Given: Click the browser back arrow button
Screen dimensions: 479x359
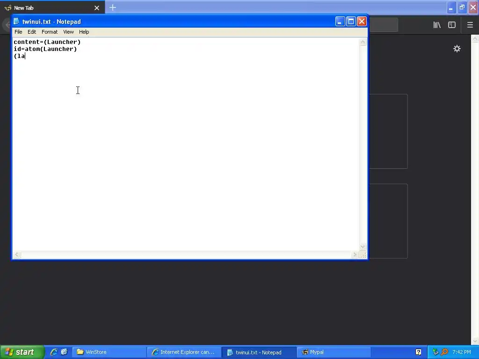Looking at the screenshot, I should coord(7,25).
